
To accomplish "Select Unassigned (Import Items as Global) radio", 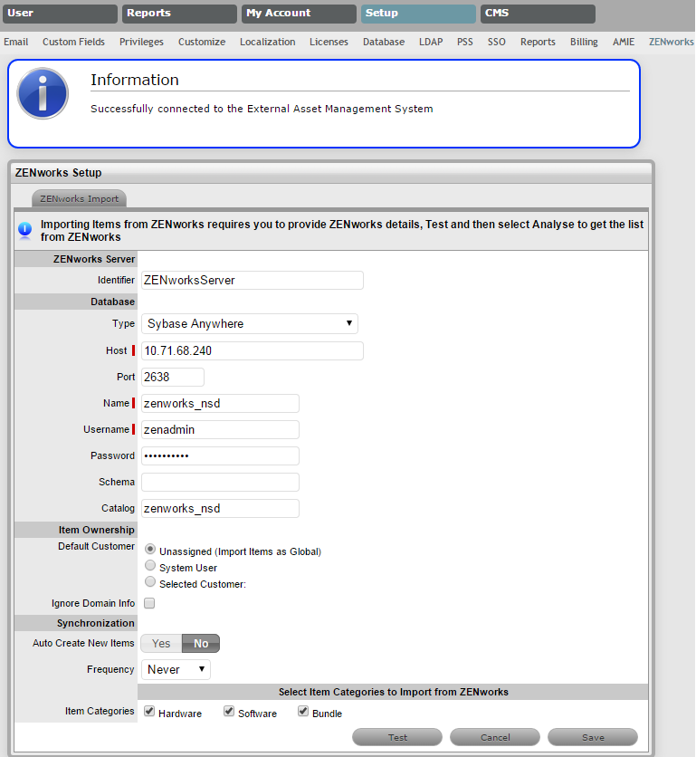I will point(150,550).
